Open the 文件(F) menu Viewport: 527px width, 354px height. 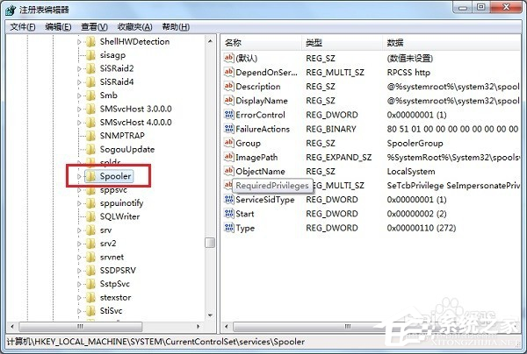[x=22, y=26]
